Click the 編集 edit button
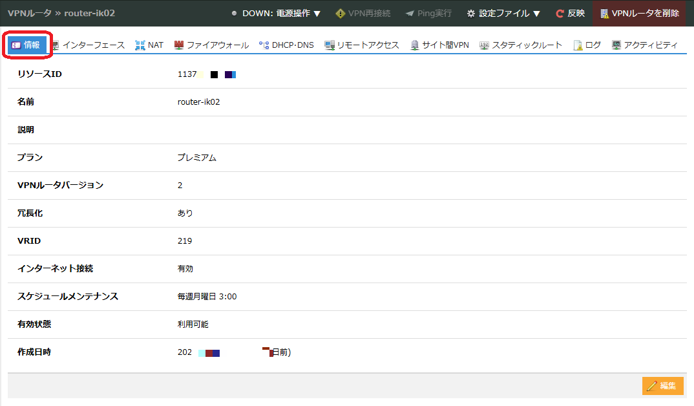The image size is (694, 406). coord(662,385)
